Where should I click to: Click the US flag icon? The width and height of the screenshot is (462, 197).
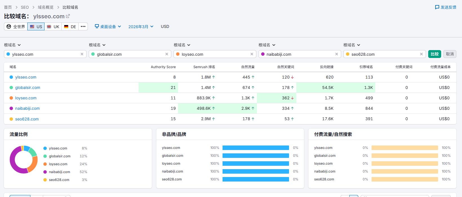click(x=32, y=26)
